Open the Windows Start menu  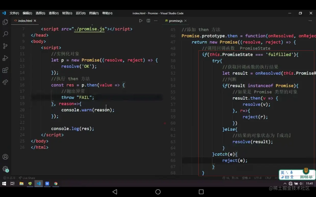tap(4, 184)
